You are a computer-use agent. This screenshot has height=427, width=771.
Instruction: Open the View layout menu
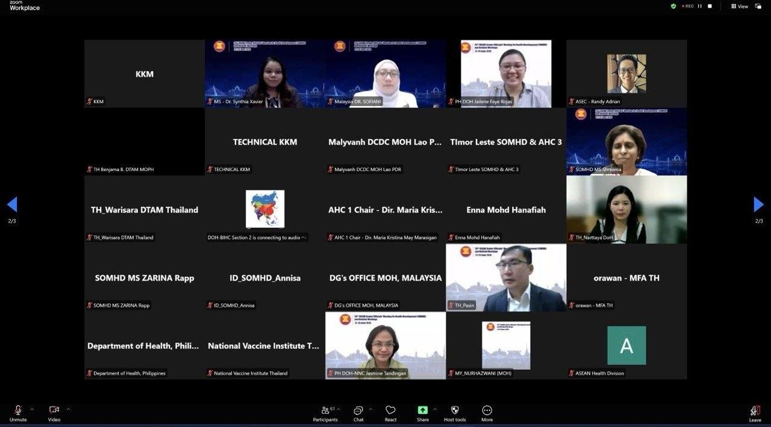740,6
